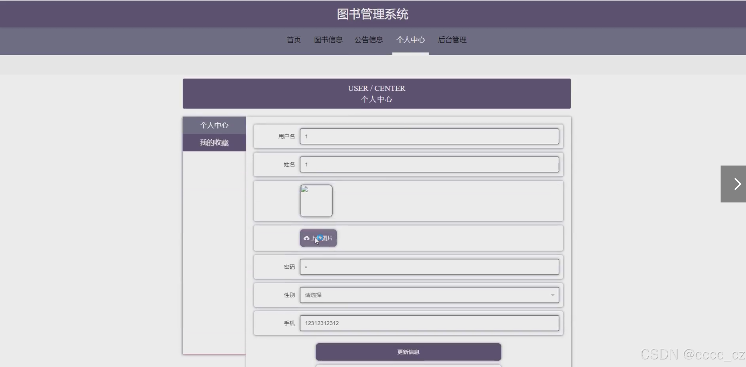Select 个人中心 in the left sidebar
This screenshot has width=746, height=367.
point(214,125)
